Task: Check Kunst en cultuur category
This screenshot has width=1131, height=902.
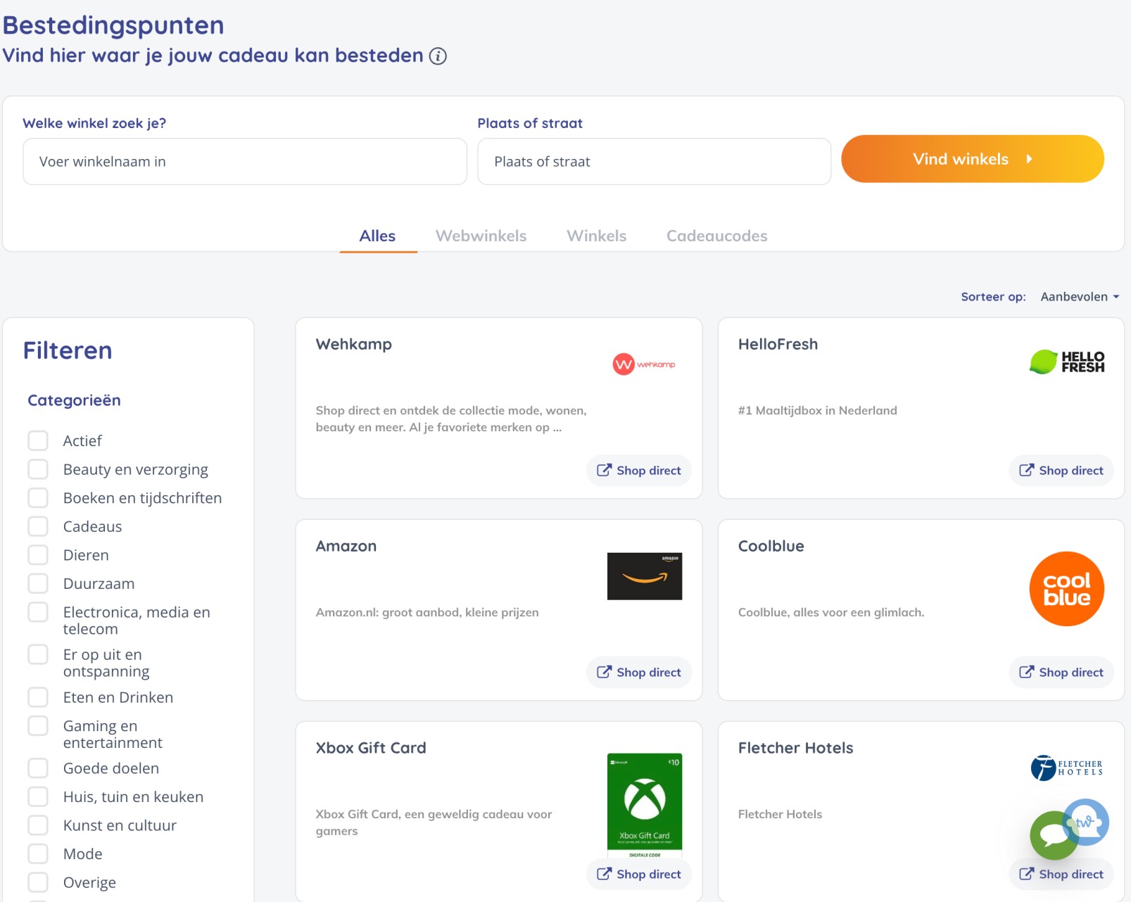Action: click(x=38, y=825)
